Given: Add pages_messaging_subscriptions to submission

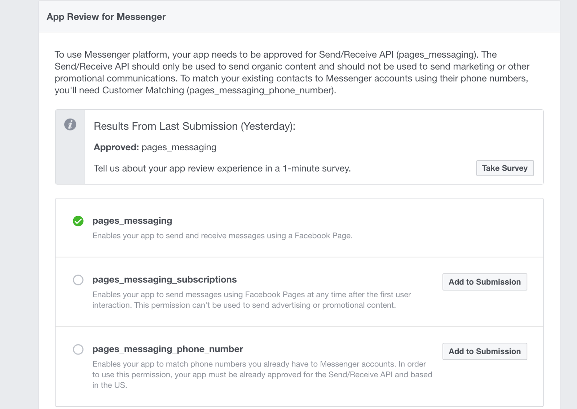Looking at the screenshot, I should [x=484, y=282].
